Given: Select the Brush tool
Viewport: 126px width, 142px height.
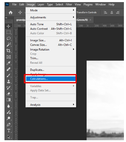Looking at the screenshot, I should tap(9, 75).
